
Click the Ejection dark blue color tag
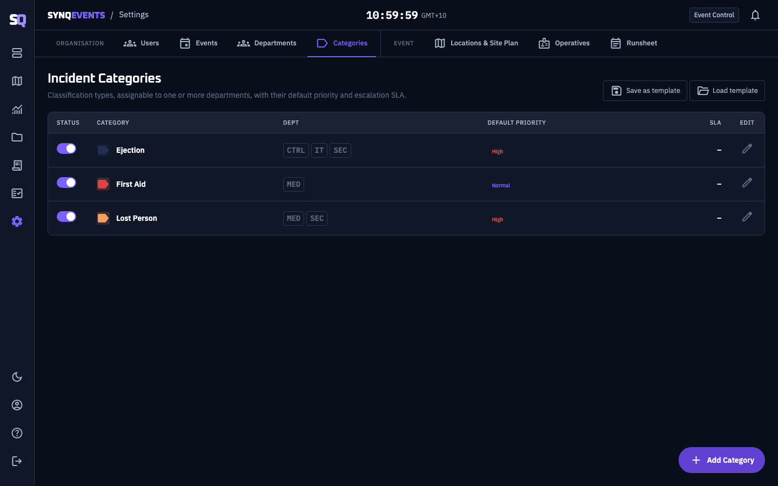click(103, 150)
